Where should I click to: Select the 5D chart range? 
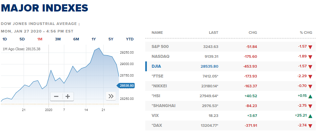click(22, 39)
